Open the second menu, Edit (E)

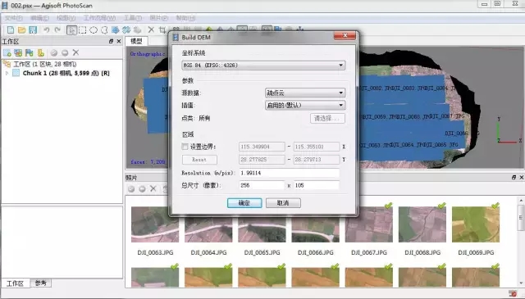click(x=39, y=18)
